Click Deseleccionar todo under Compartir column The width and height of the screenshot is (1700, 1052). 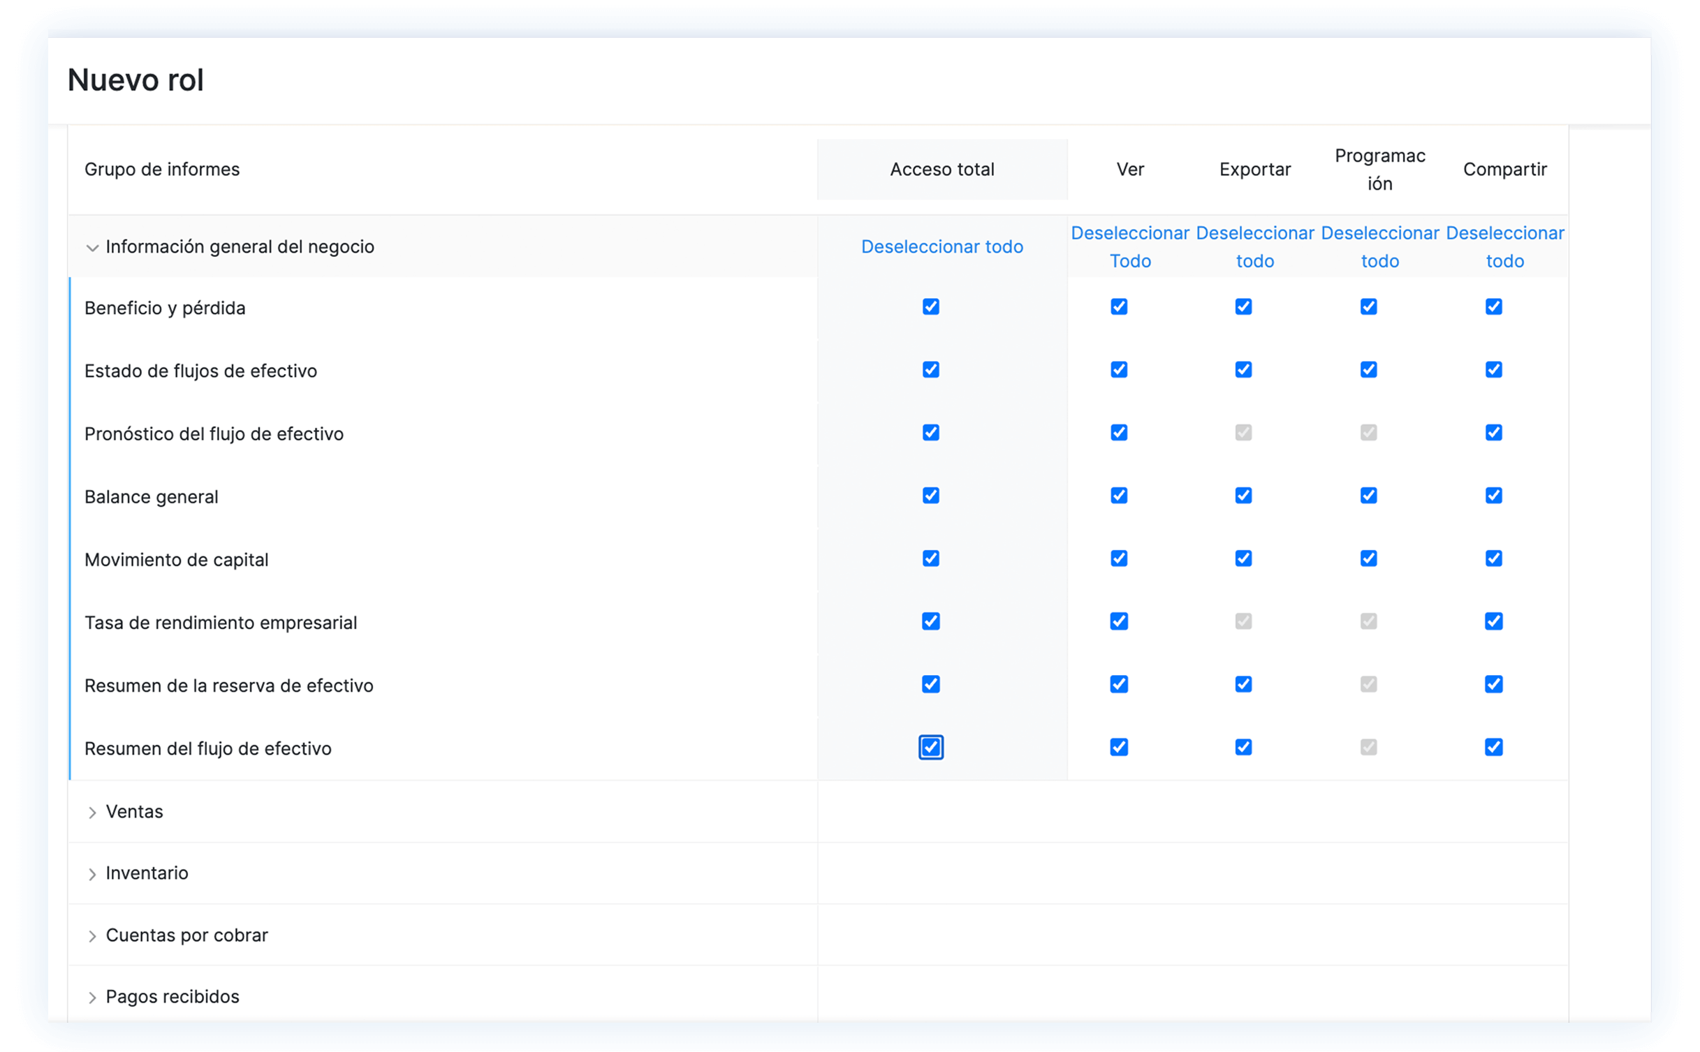click(x=1504, y=246)
